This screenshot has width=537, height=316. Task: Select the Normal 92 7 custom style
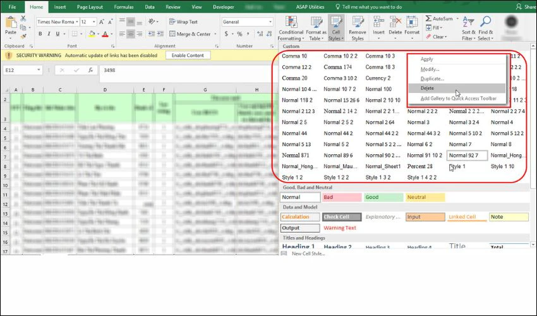coord(467,155)
